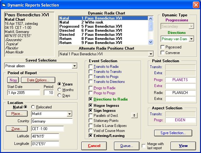Uncheck the House Ingress option
This screenshot has height=153, width=201.
pos(91,106)
